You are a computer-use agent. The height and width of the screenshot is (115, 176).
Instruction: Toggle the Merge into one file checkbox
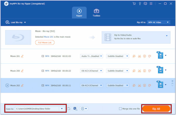[120, 109]
